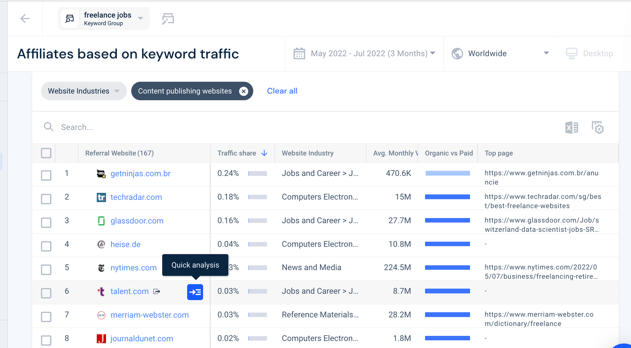631x348 pixels.
Task: Sort by Website Industry column
Action: (308, 153)
